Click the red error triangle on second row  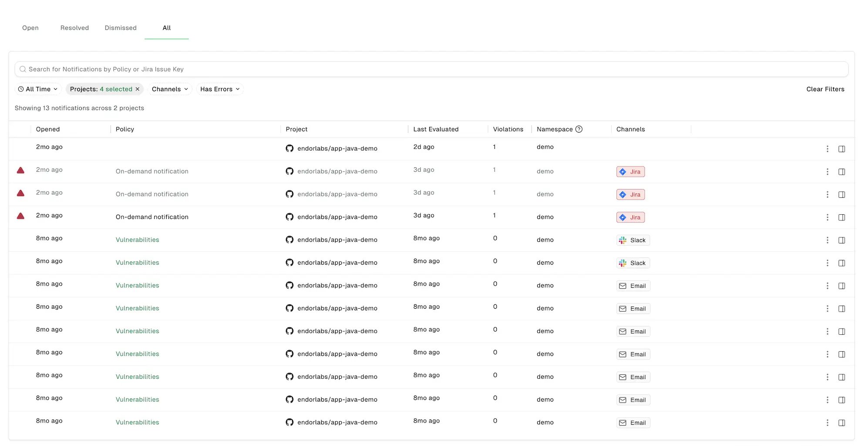tap(20, 170)
